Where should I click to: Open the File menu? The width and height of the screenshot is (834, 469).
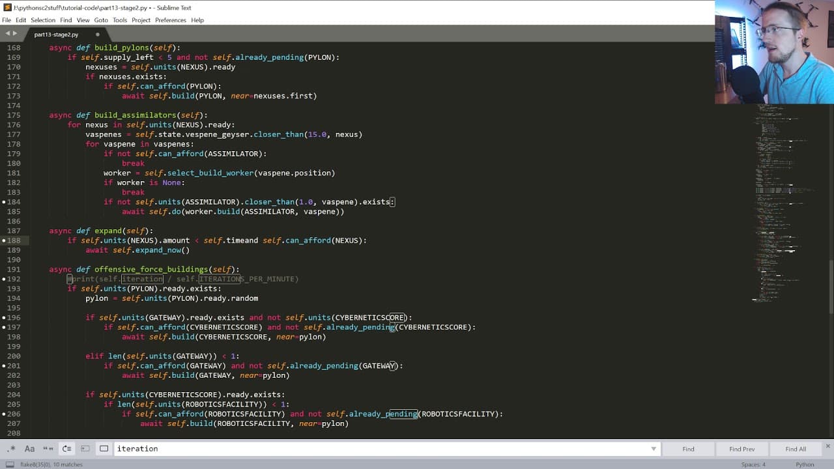tap(7, 20)
